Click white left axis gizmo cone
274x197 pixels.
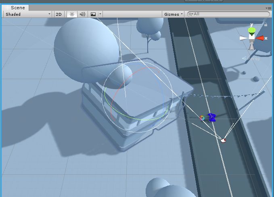(244, 38)
